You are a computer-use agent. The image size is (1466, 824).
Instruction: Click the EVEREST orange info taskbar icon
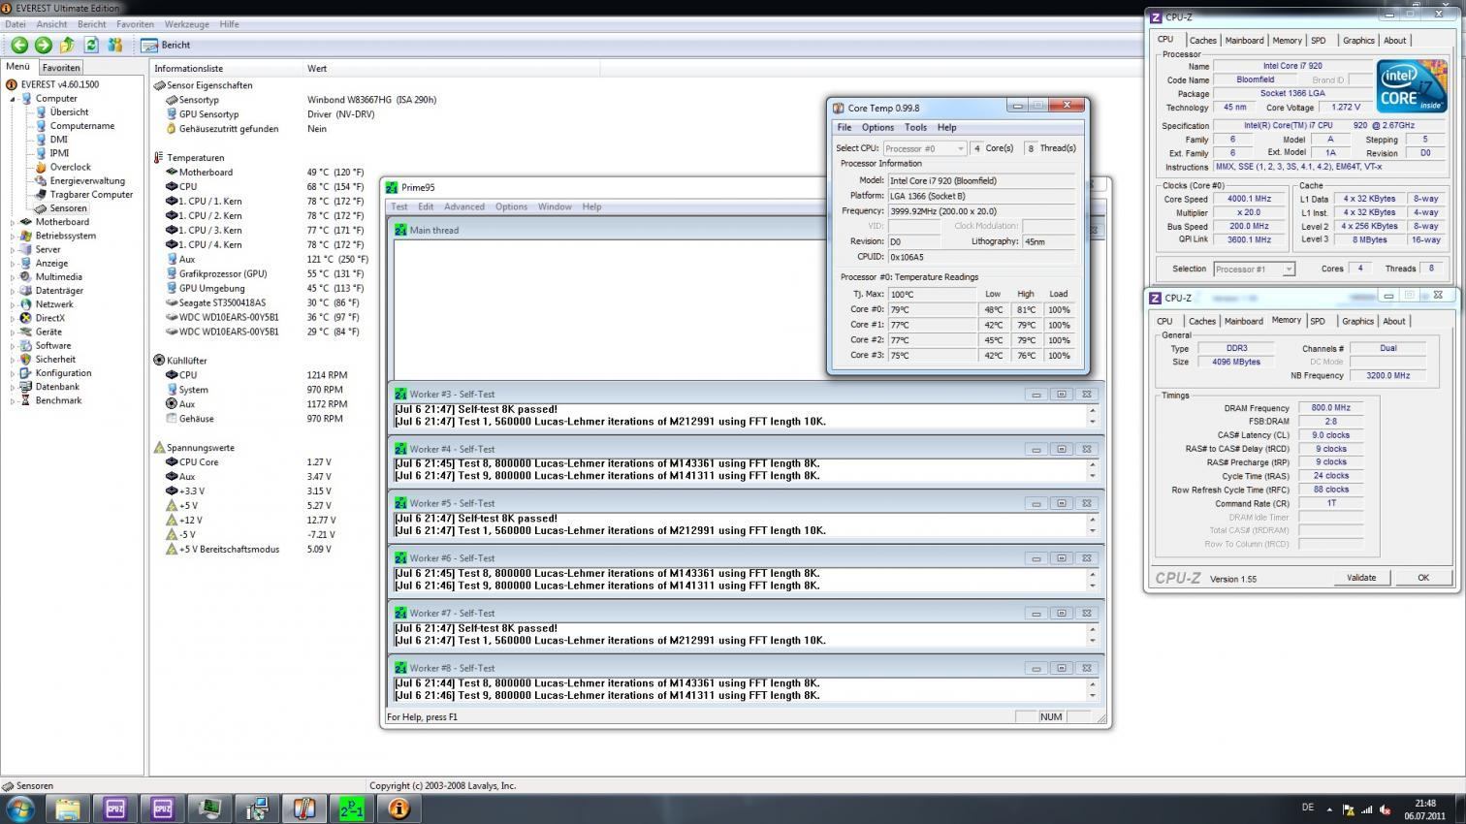pyautogui.click(x=398, y=808)
